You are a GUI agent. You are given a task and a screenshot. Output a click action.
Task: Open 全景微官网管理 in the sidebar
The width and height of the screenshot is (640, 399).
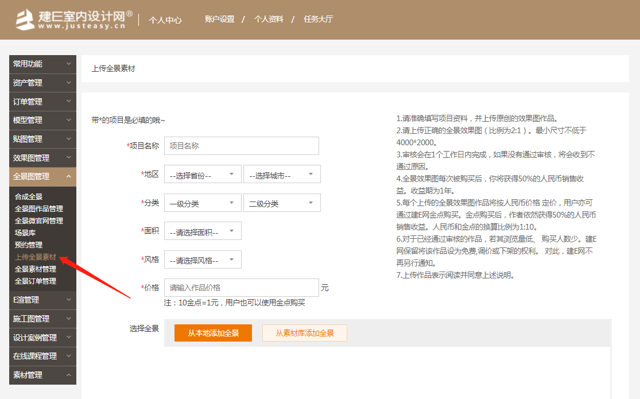pyautogui.click(x=39, y=221)
